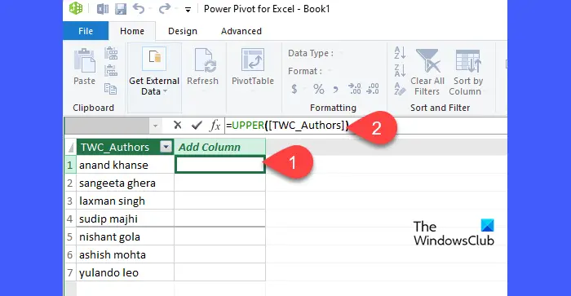Select the cell 'laxman singh'

point(125,201)
